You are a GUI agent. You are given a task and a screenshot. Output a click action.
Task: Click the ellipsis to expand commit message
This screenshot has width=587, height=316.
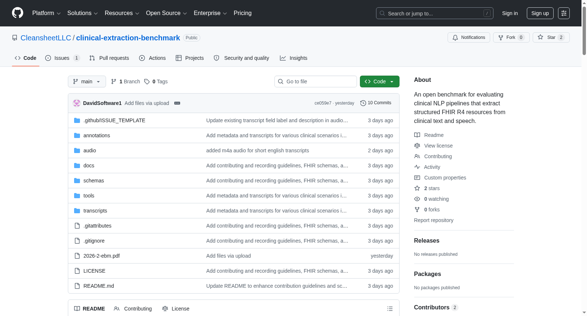point(177,103)
